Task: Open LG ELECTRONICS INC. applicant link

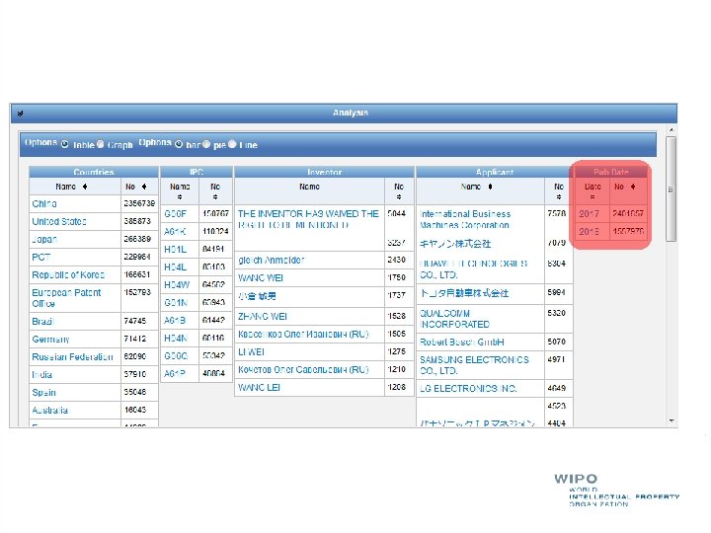Action: (468, 389)
